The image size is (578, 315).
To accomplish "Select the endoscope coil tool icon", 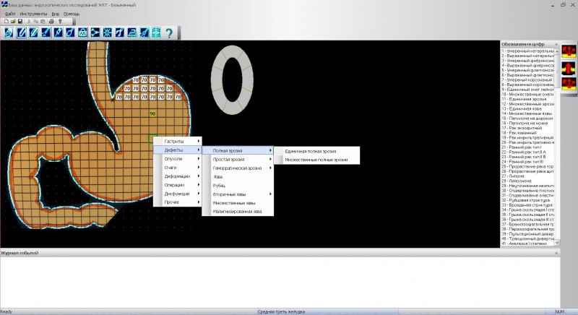I will (x=9, y=33).
